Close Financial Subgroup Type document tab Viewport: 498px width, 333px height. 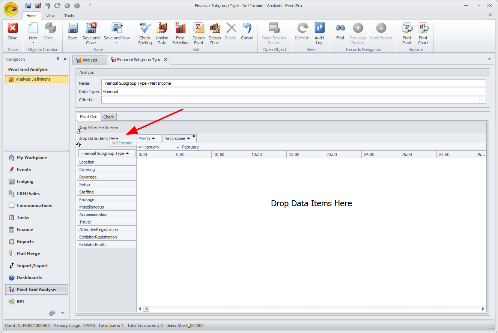[165, 60]
